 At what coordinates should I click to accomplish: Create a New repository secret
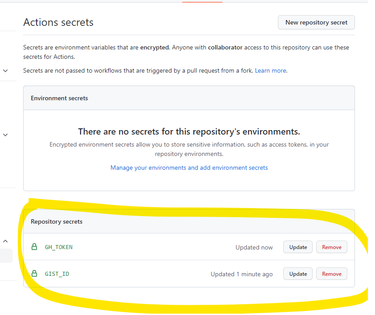pos(316,22)
